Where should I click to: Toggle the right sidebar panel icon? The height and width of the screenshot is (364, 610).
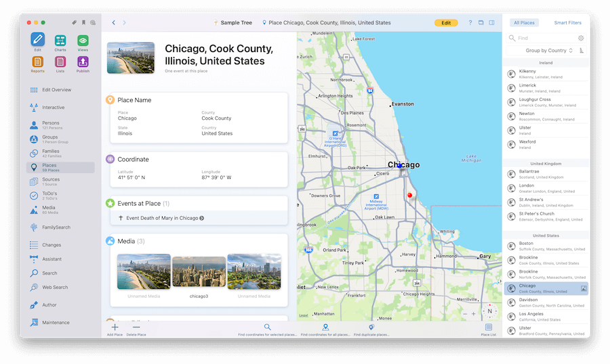[x=492, y=22]
